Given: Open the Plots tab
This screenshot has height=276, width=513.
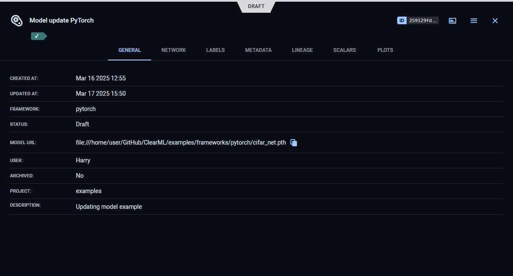Looking at the screenshot, I should [385, 50].
